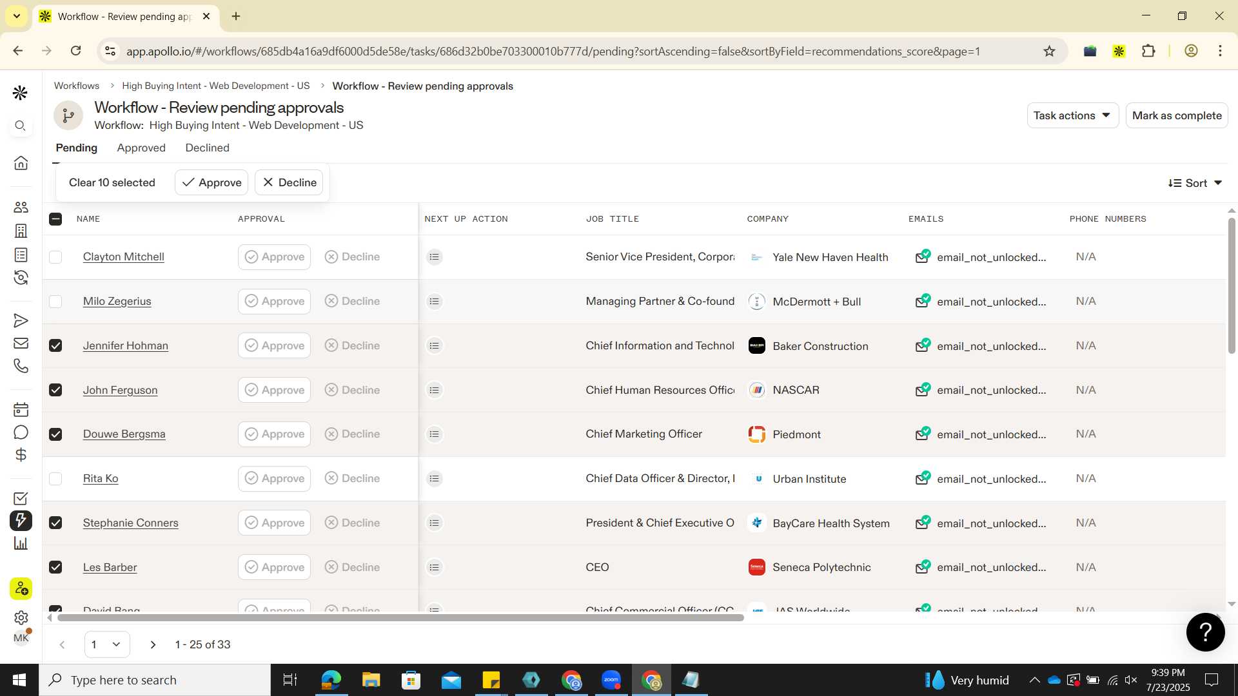This screenshot has height=696, width=1238.
Task: Open Jennifer Hohman's contact link
Action: click(x=126, y=345)
